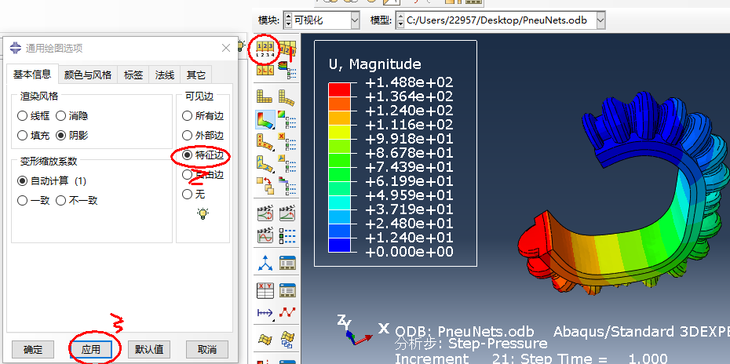This screenshot has height=364, width=730.
Task: Click the Plot Contours on Deformed Shape icon
Action: click(265, 120)
